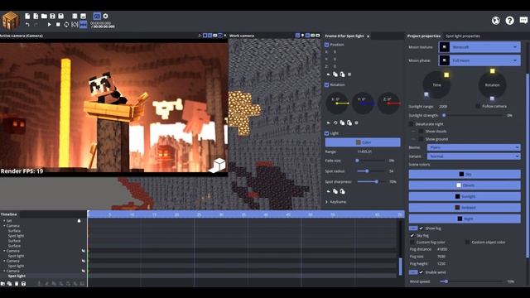The image size is (530, 298).
Task: Open the Sunlight color button
Action: [465, 196]
